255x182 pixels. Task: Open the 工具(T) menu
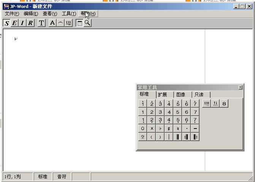tap(69, 14)
